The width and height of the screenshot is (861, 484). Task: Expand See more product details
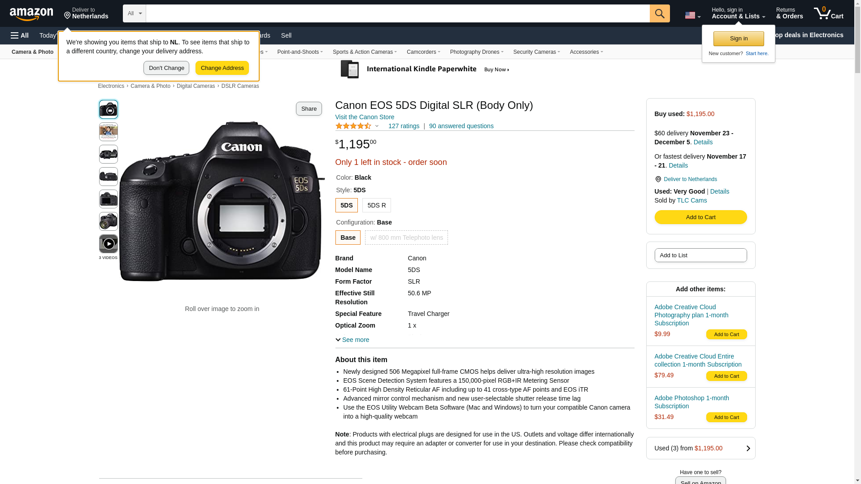pos(352,340)
